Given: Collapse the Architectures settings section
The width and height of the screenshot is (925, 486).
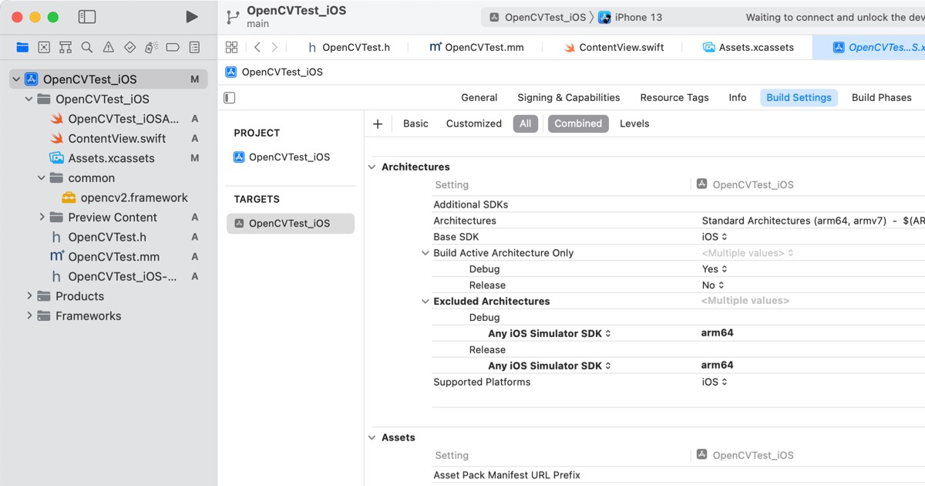Looking at the screenshot, I should [373, 167].
